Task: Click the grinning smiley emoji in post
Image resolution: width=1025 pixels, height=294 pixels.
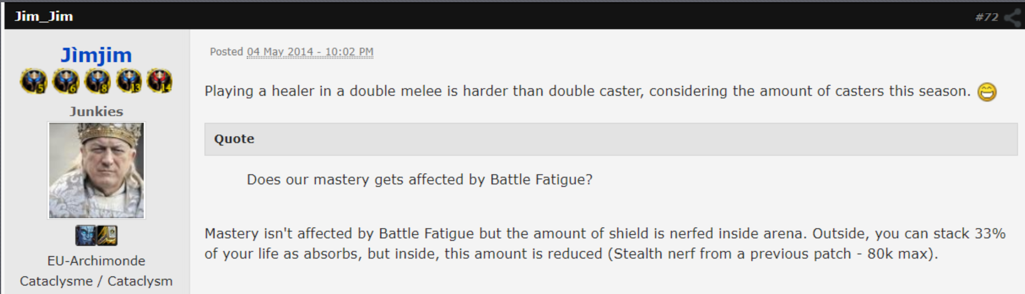Action: 987,92
